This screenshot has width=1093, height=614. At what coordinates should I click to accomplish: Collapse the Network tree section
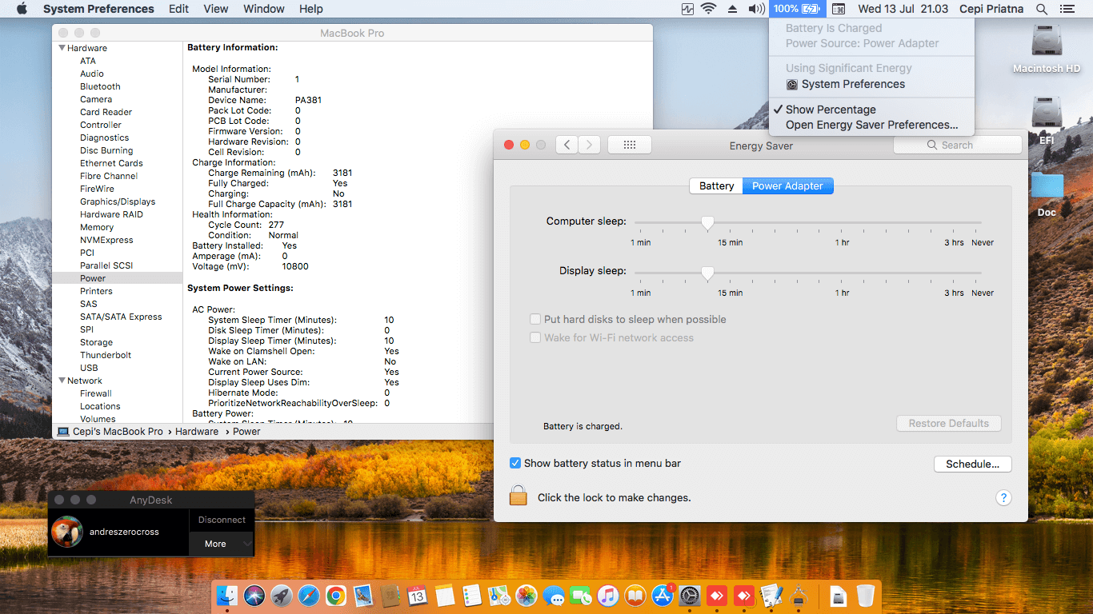(x=62, y=381)
